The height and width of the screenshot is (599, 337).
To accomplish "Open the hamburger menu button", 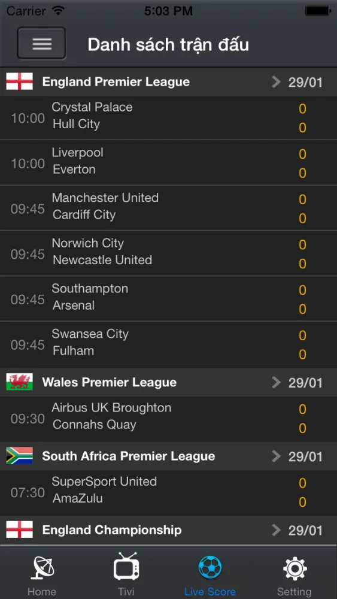I will (41, 44).
